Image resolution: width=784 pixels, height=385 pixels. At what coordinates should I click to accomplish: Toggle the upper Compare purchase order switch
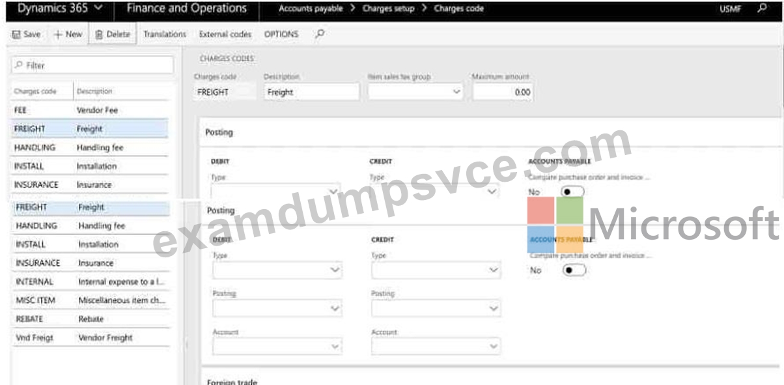tap(573, 192)
